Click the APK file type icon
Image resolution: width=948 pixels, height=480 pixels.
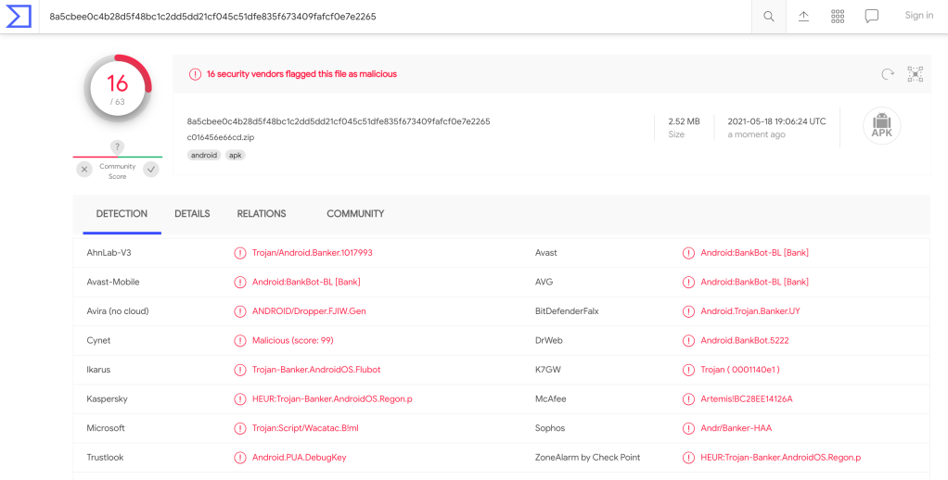(x=881, y=126)
